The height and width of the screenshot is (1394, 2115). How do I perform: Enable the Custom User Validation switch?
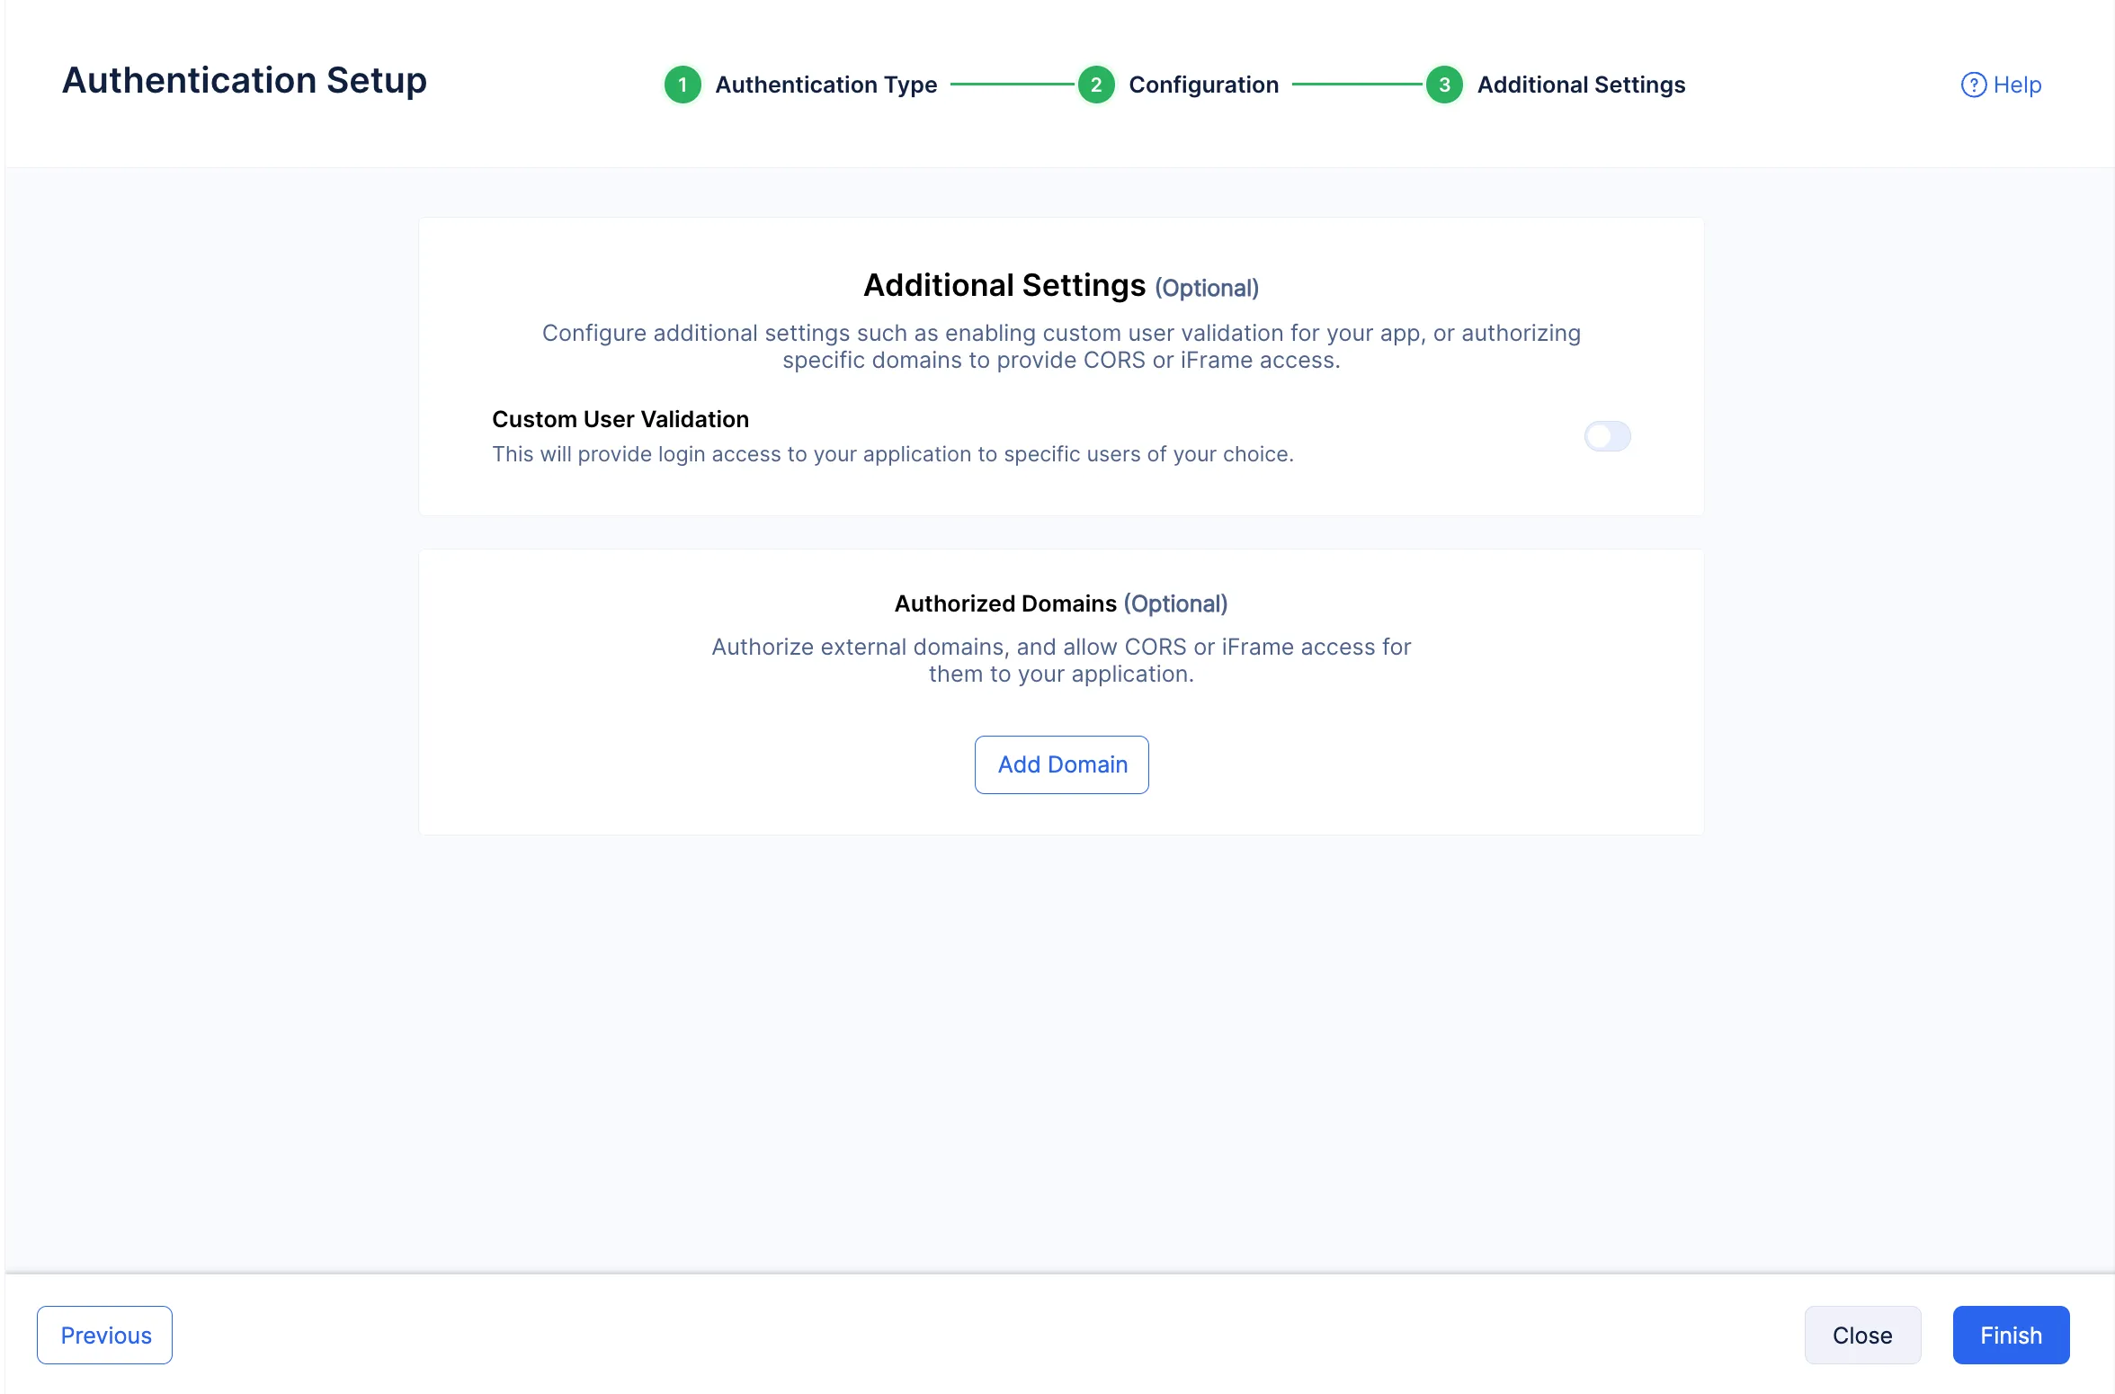[1607, 436]
